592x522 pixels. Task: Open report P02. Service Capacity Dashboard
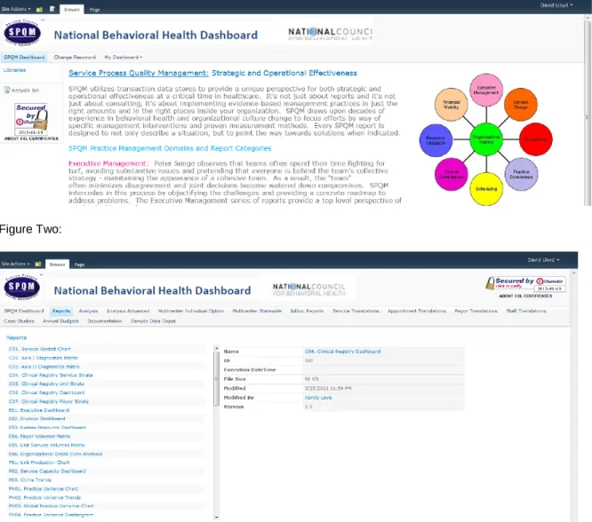[x=47, y=471]
